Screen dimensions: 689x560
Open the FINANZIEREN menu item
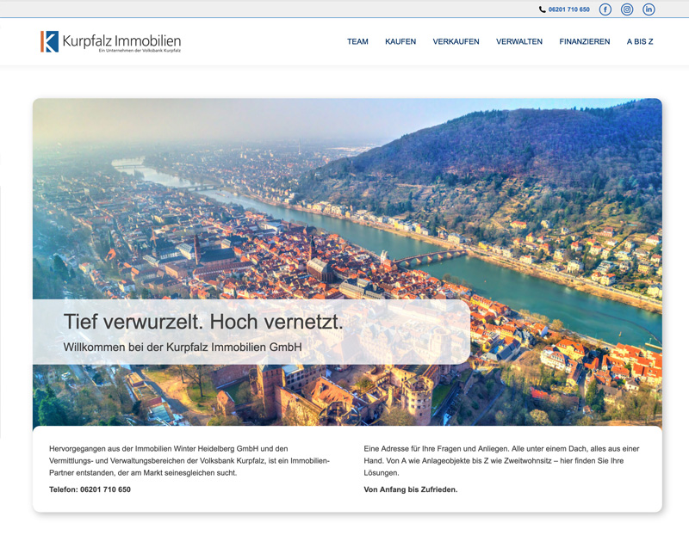[x=585, y=41]
